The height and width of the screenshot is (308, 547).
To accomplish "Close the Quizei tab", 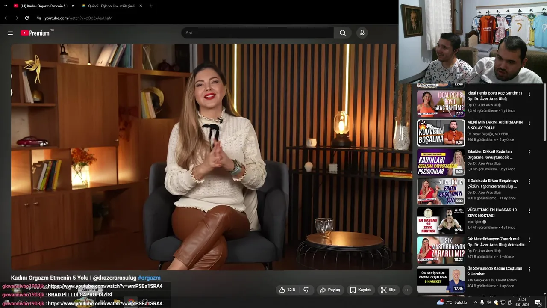I will [141, 6].
